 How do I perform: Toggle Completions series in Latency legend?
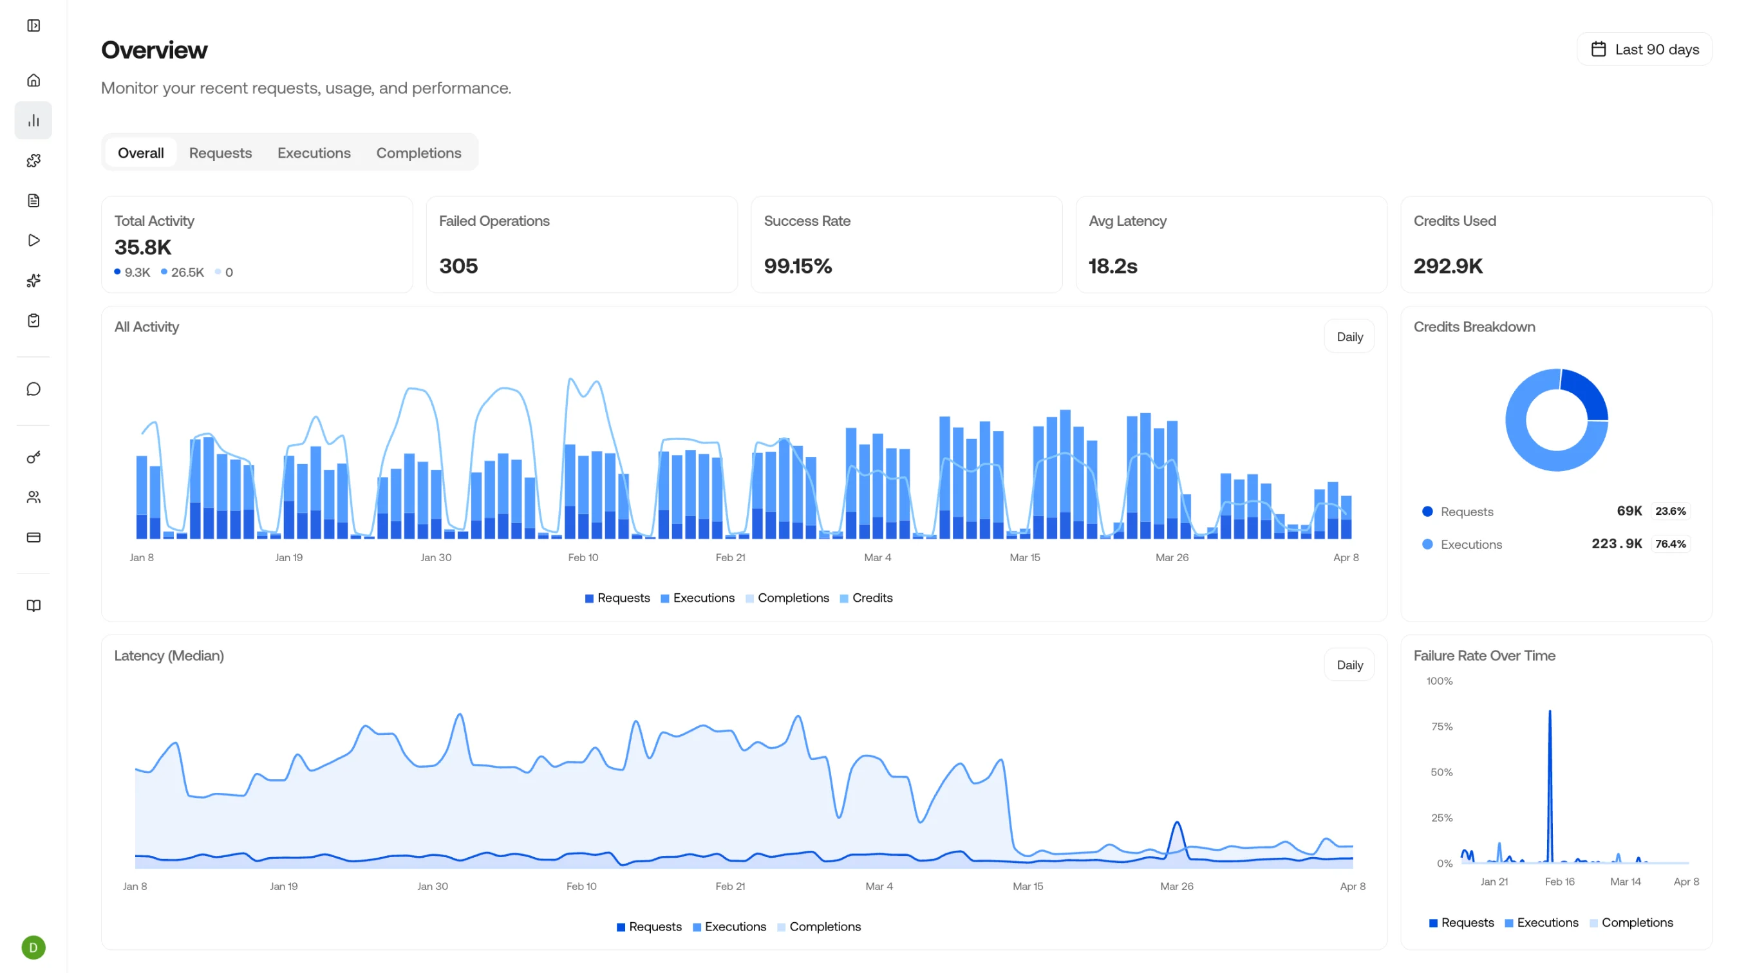[x=818, y=927]
